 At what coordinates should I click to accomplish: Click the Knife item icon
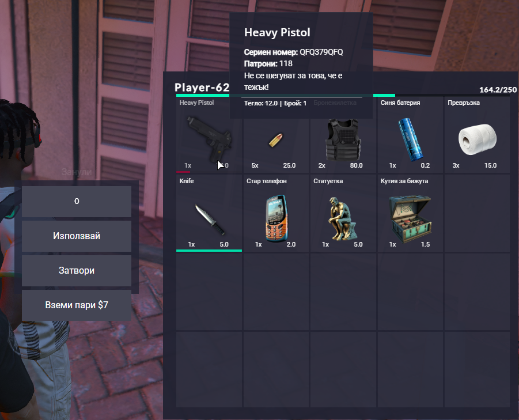(210, 220)
